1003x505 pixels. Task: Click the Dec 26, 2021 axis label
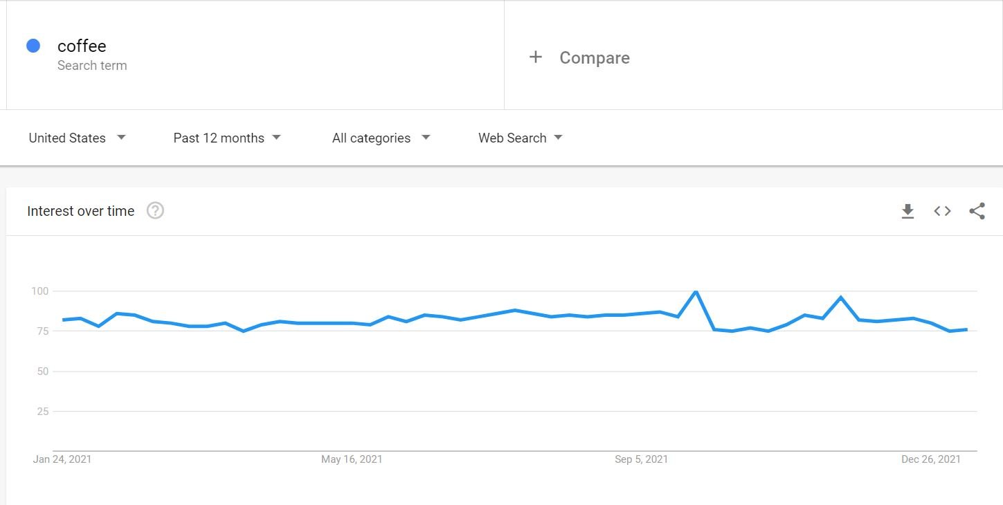point(931,459)
